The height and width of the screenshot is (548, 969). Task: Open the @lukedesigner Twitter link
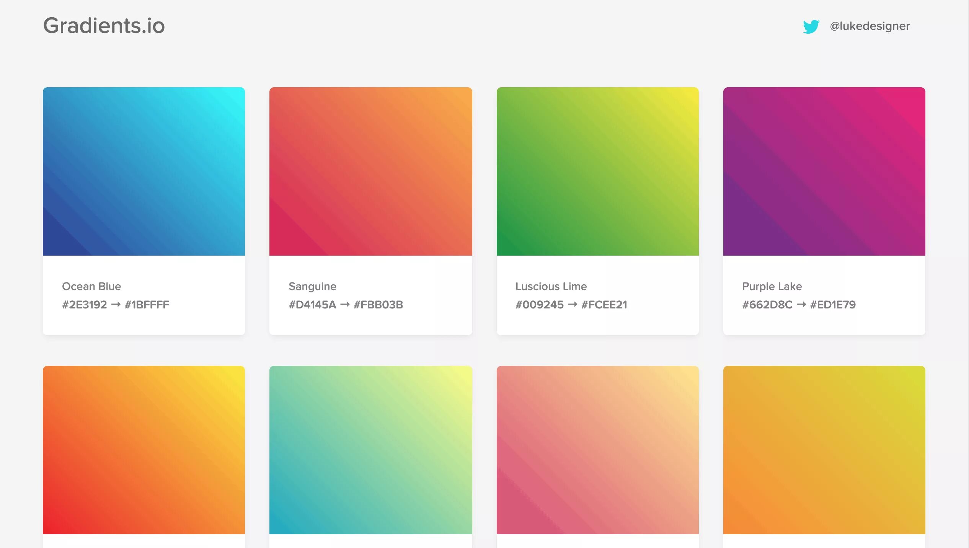[x=869, y=26]
